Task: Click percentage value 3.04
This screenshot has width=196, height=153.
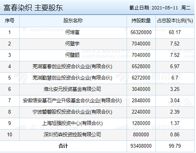Action: tap(175, 100)
